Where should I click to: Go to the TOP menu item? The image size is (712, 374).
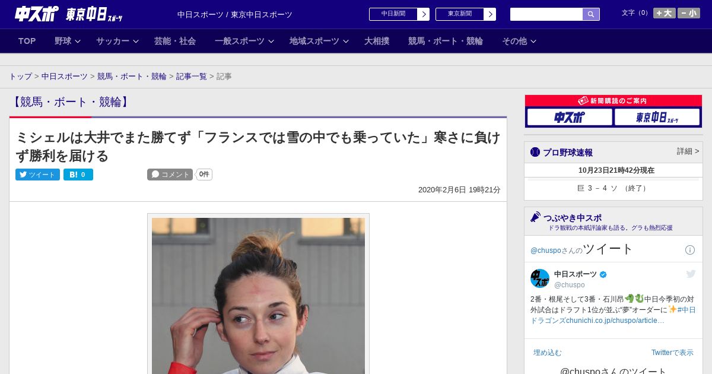coord(27,41)
